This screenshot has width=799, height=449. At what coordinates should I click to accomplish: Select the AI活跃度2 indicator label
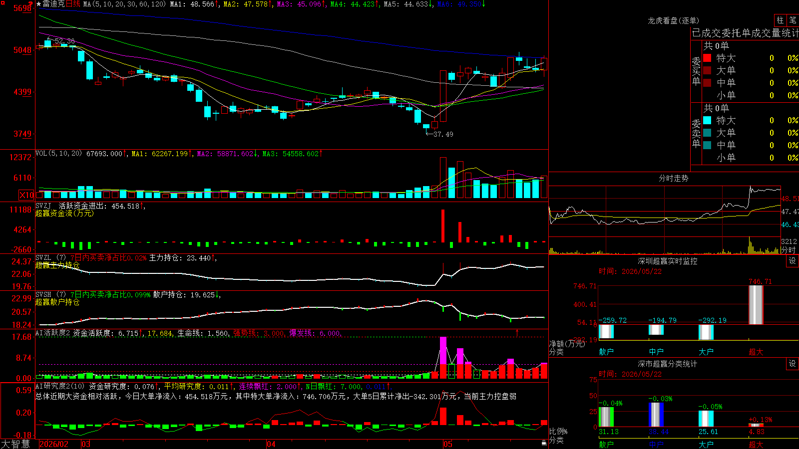53,333
